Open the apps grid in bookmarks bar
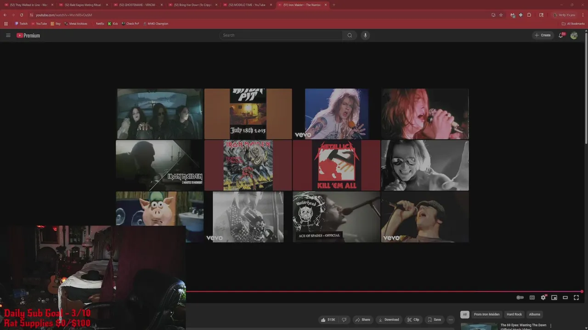Screen dimensions: 588x330 coord(6,23)
